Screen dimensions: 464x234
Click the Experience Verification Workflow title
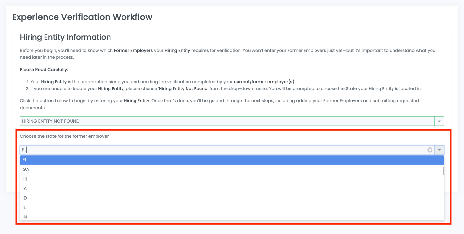[82, 17]
